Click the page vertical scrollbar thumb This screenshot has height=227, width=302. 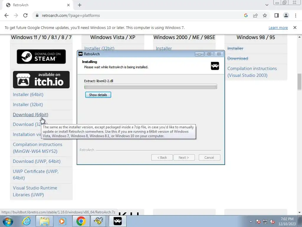point(299,82)
